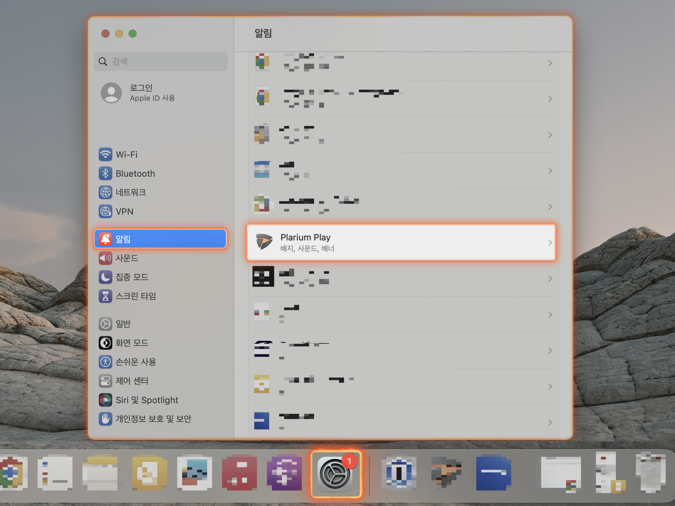Open 스크린 타임 settings
This screenshot has width=675, height=506.
(x=160, y=296)
